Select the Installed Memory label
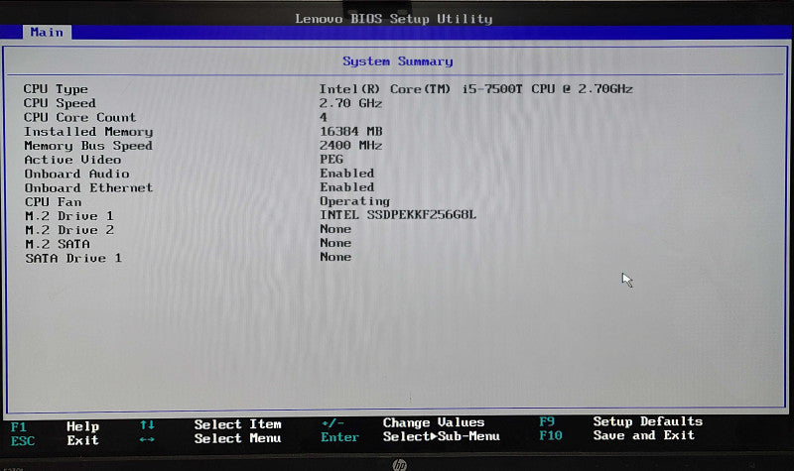This screenshot has width=794, height=471. 88,132
